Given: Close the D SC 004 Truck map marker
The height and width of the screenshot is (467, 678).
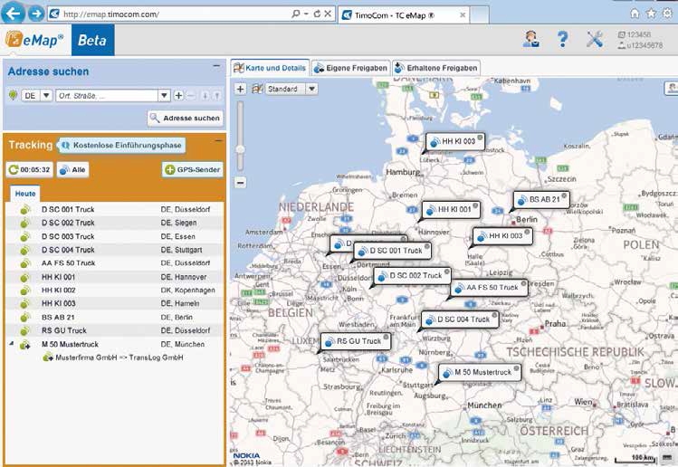Looking at the screenshot, I should [x=494, y=315].
